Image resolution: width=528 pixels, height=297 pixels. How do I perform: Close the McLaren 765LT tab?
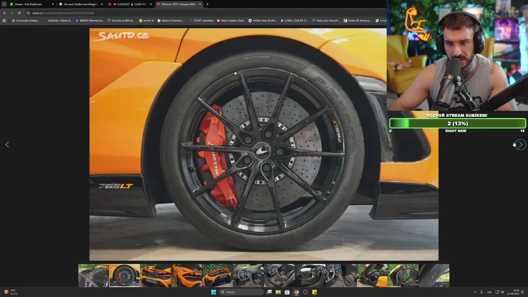click(x=200, y=4)
